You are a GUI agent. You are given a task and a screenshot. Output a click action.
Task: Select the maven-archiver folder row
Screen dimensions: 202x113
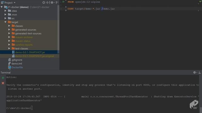[x=30, y=37]
